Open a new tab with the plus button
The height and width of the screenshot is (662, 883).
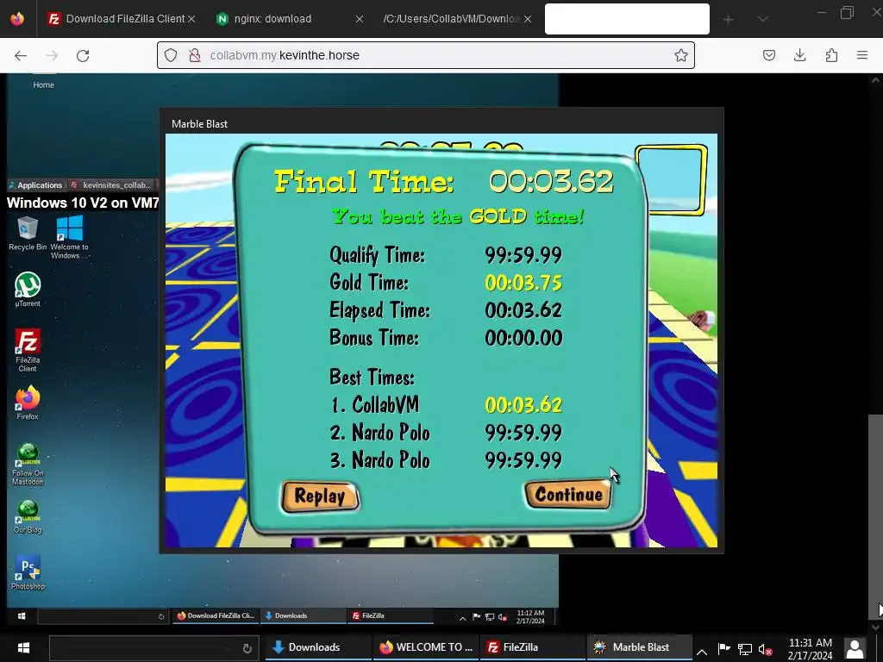coord(728,20)
